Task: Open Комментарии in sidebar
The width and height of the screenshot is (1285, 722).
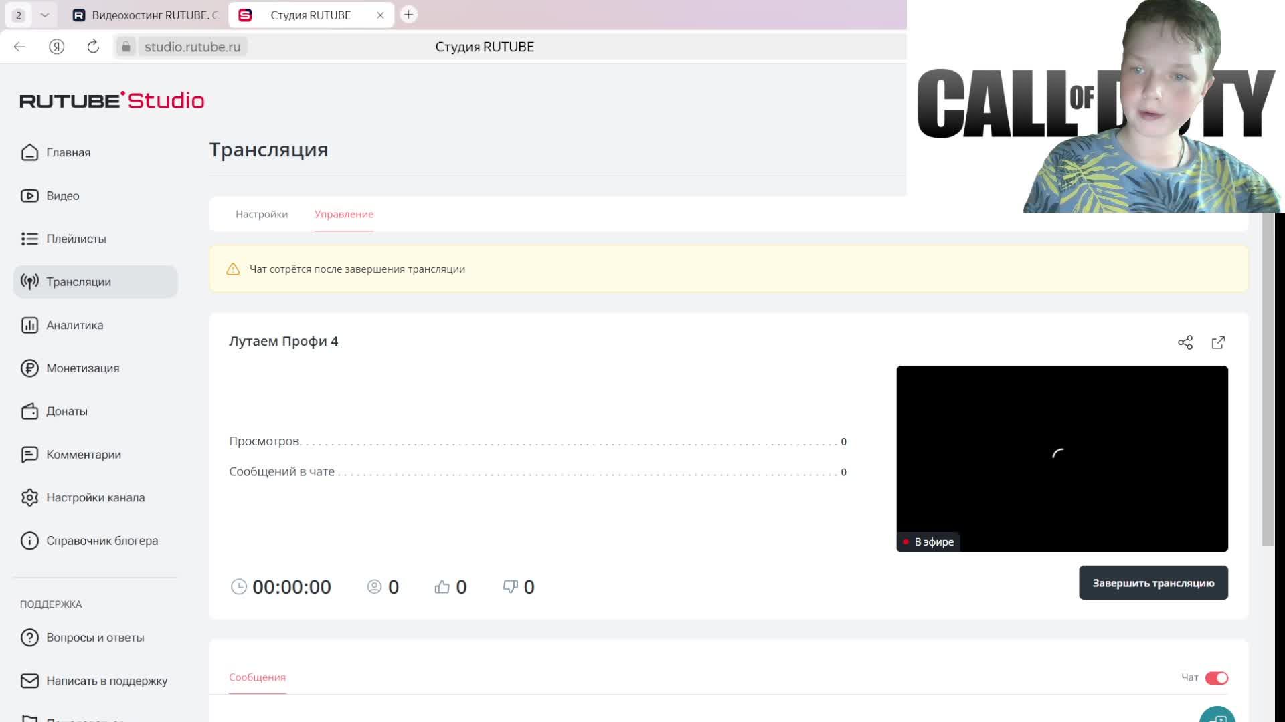Action: 83,454
